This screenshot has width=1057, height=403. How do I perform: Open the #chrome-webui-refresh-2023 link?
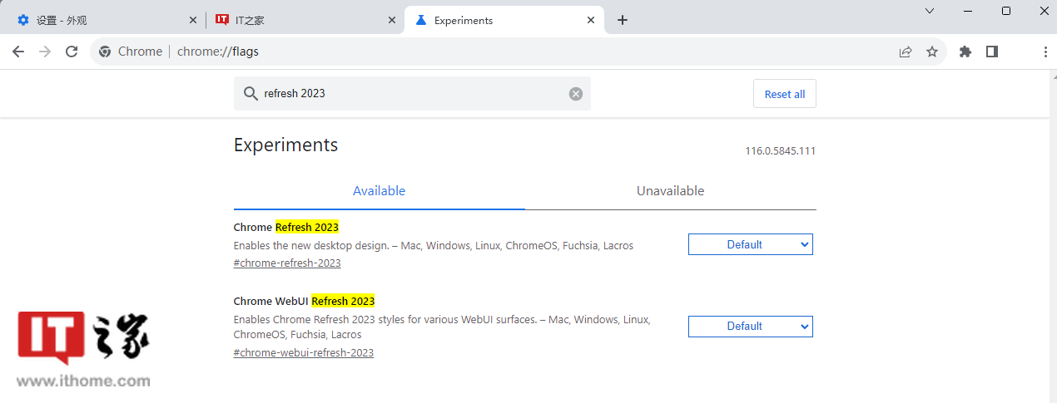[304, 353]
